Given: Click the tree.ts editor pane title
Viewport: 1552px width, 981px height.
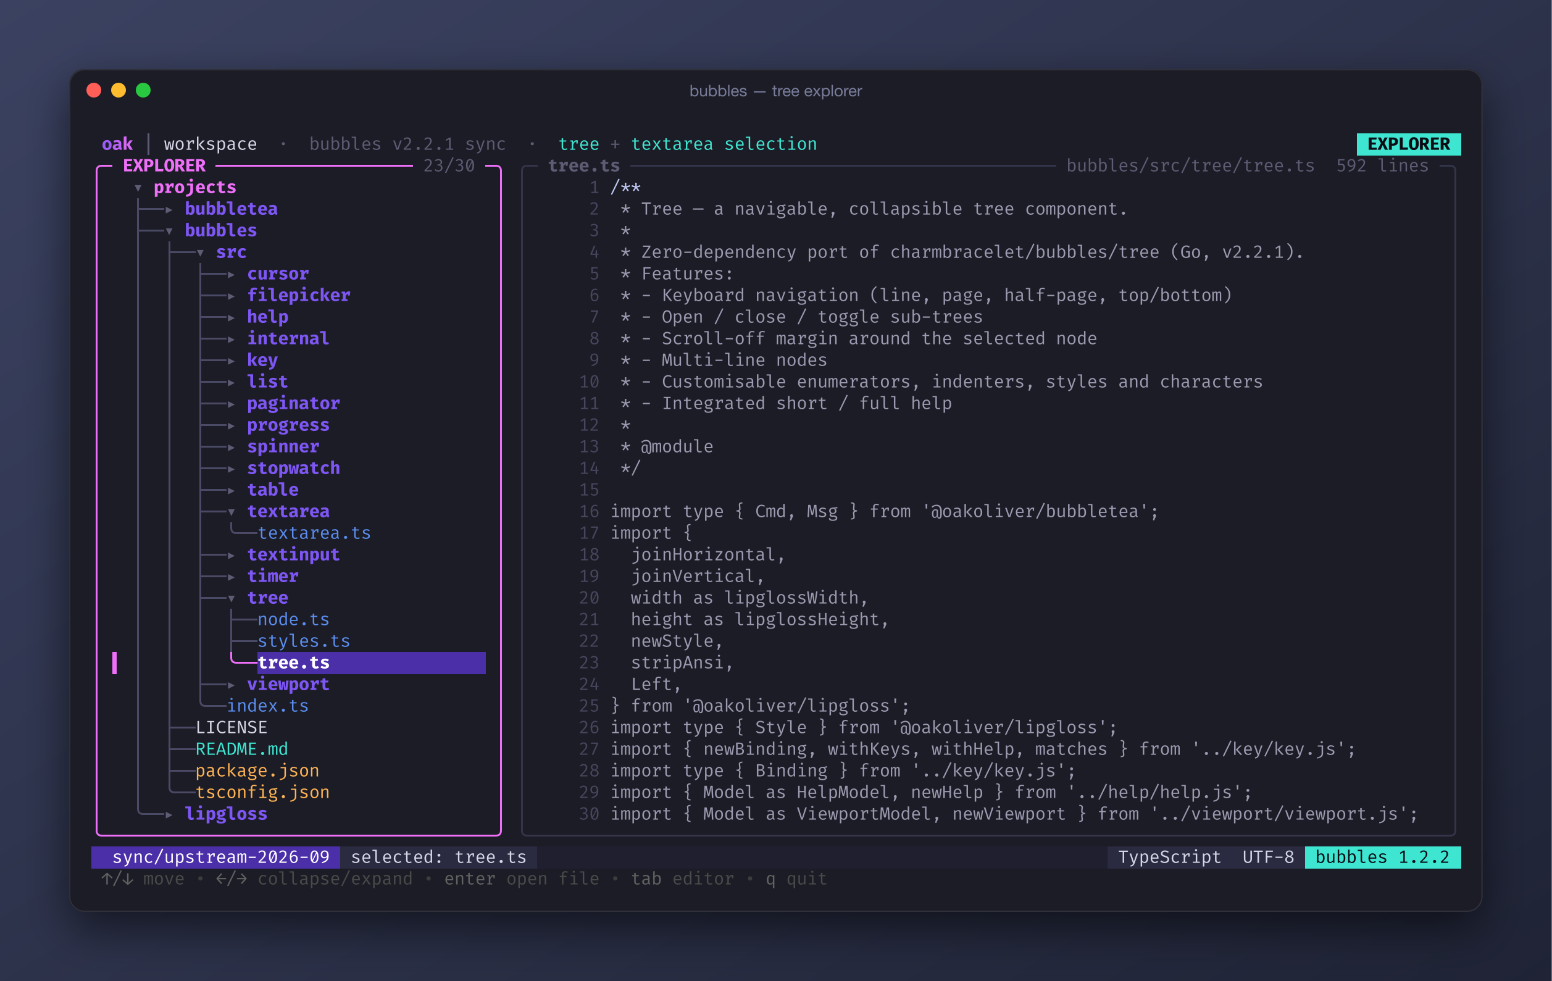Looking at the screenshot, I should coord(583,165).
